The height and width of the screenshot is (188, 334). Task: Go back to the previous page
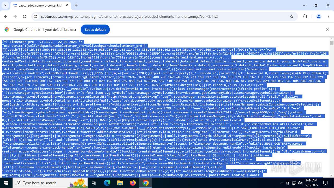click(6, 16)
